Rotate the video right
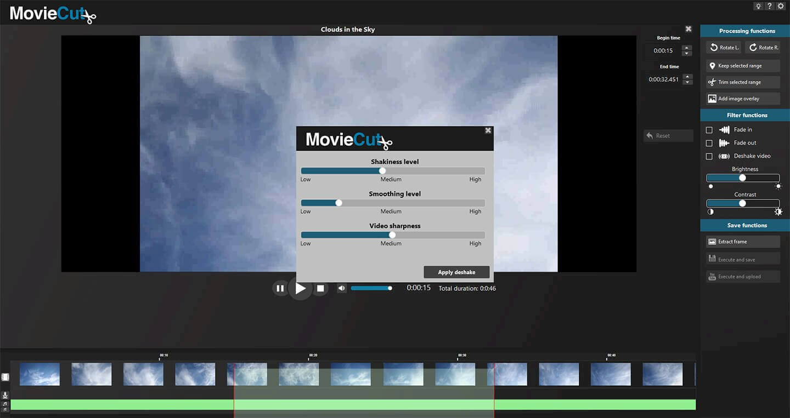The width and height of the screenshot is (790, 418). (x=763, y=48)
